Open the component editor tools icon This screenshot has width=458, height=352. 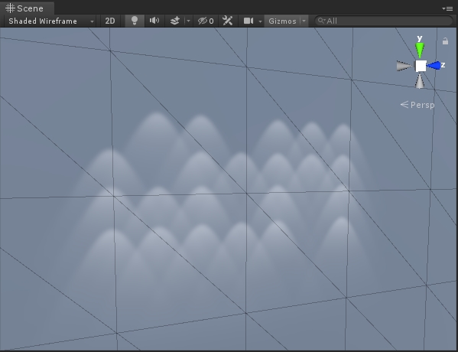228,21
